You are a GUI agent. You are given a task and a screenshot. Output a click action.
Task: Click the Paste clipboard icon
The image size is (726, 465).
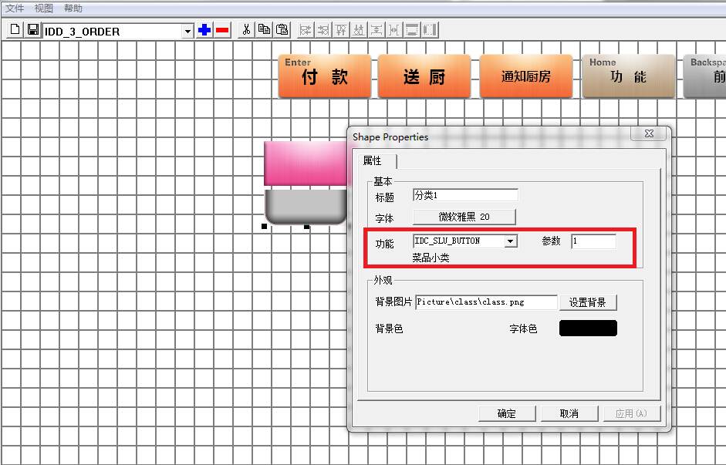click(282, 30)
